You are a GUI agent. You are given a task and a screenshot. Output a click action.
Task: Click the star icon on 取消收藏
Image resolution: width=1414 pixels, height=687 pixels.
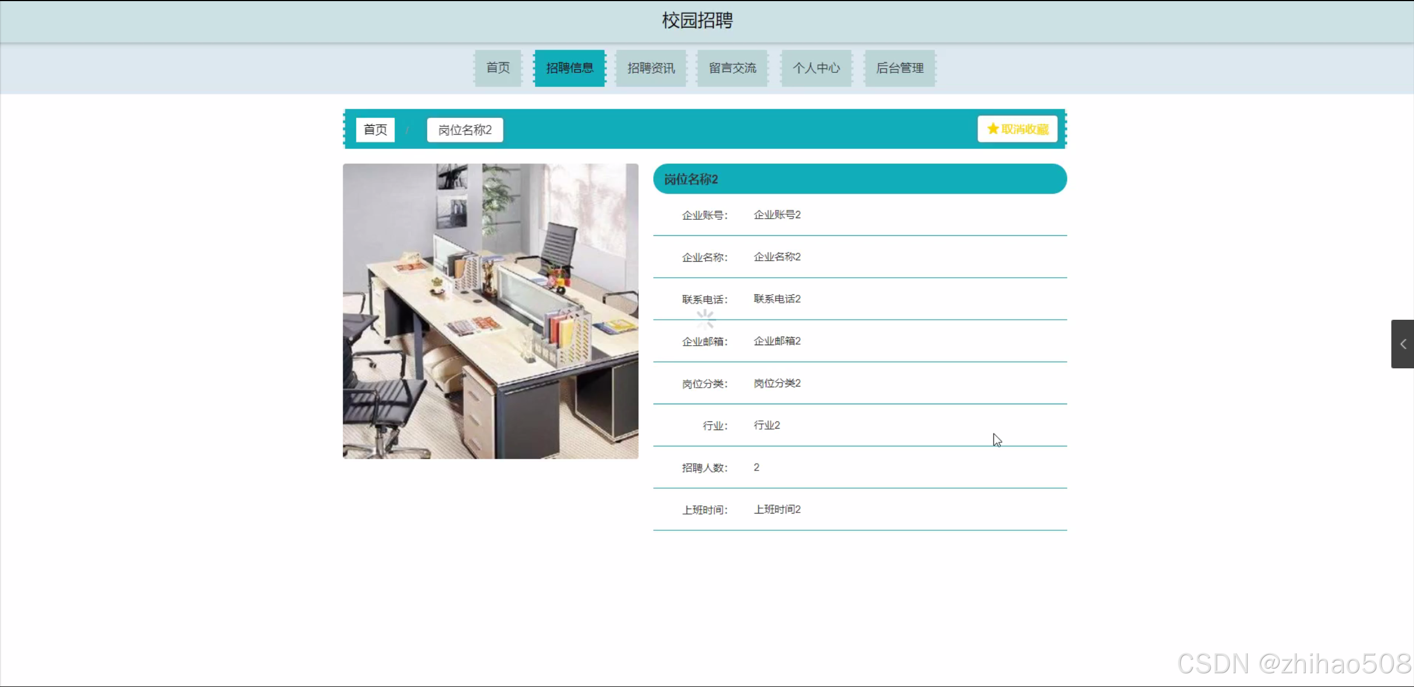(x=992, y=129)
